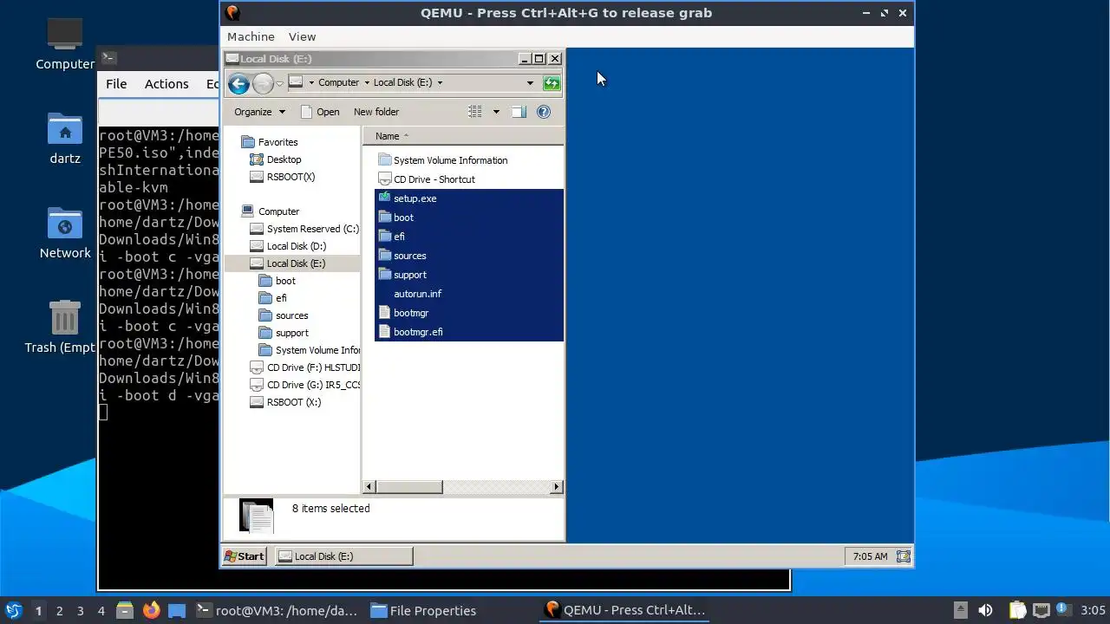Image resolution: width=1110 pixels, height=624 pixels.
Task: Open boot folder in navigation tree
Action: pyautogui.click(x=285, y=281)
